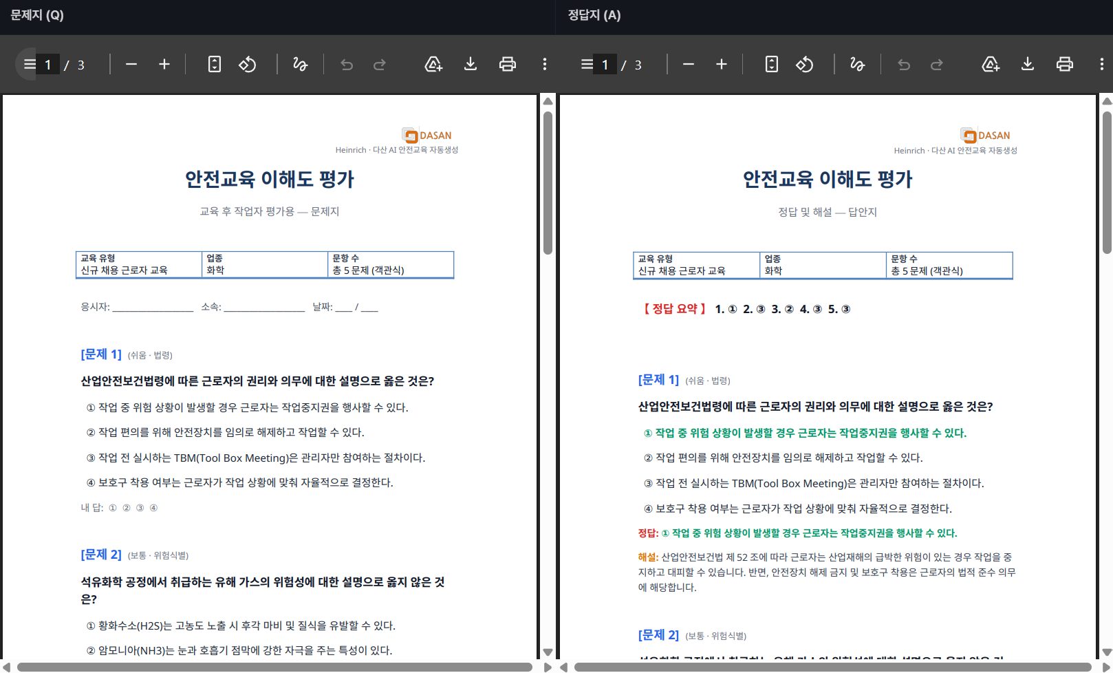Zoom out the question sheet PDF
Image resolution: width=1113 pixels, height=673 pixels.
131,65
